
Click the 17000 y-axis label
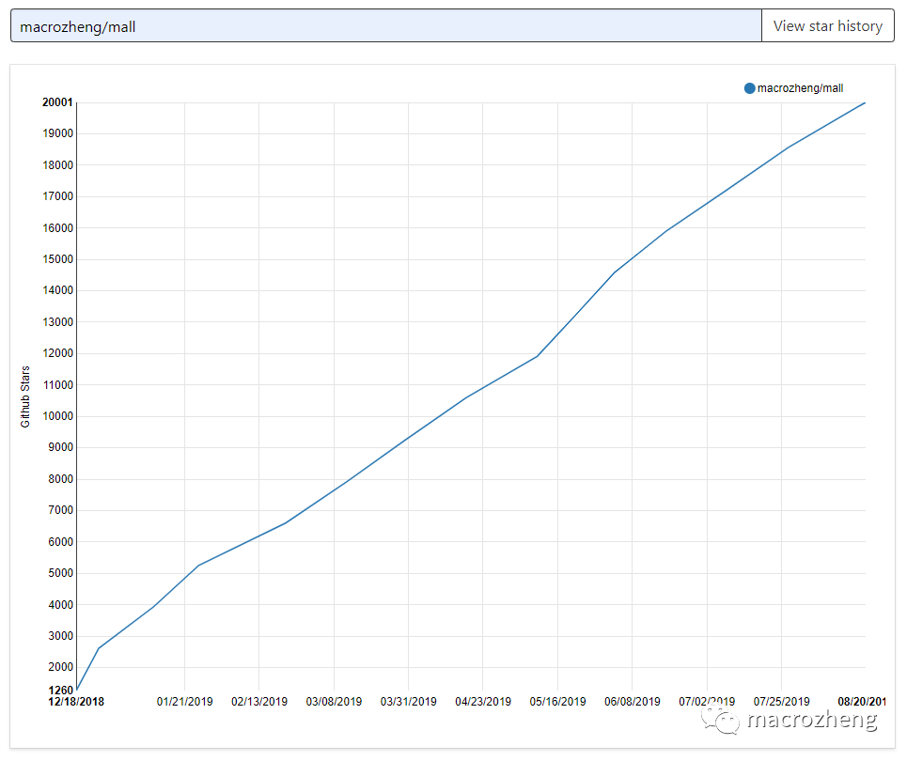click(58, 196)
